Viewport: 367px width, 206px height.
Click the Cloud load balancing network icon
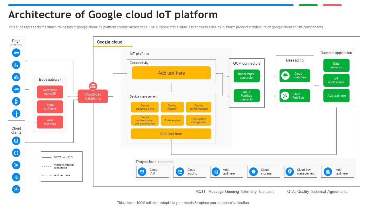coord(93,86)
